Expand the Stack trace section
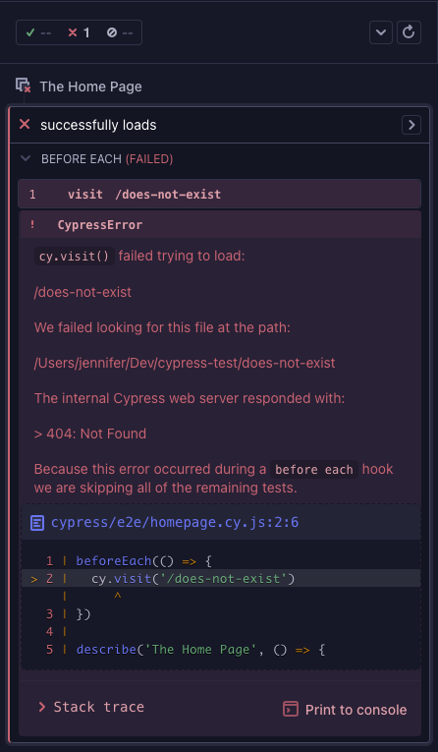Screen dimensions: 438x752 click(91, 707)
